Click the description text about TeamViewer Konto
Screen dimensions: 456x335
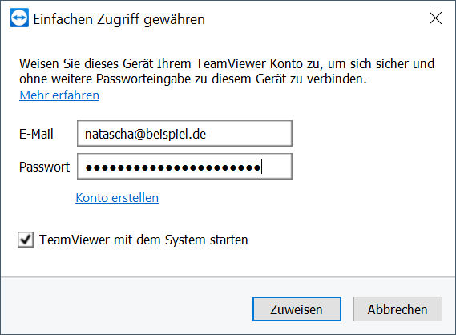[x=227, y=71]
